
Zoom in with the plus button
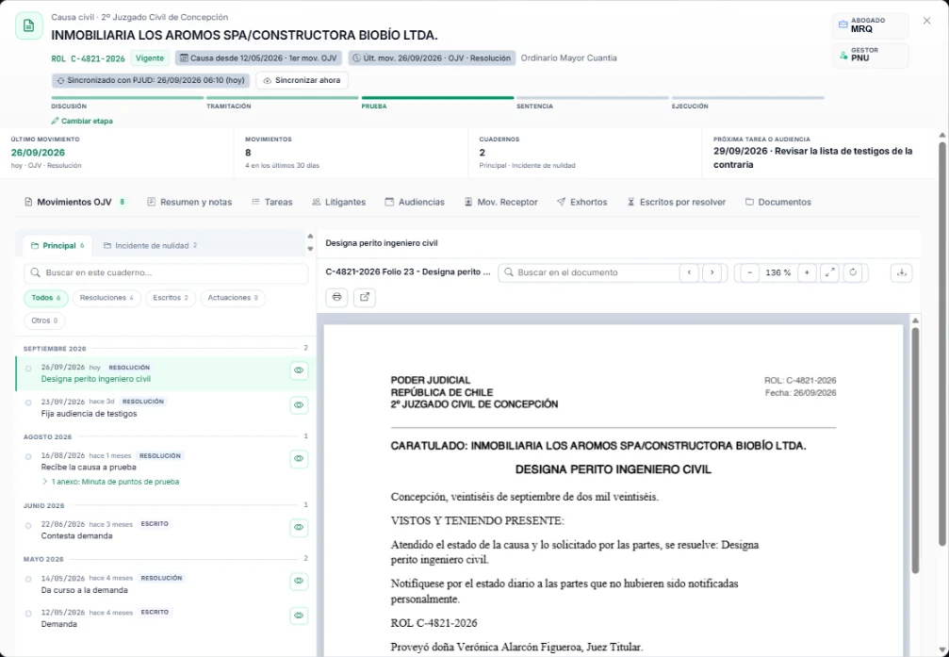[807, 272]
